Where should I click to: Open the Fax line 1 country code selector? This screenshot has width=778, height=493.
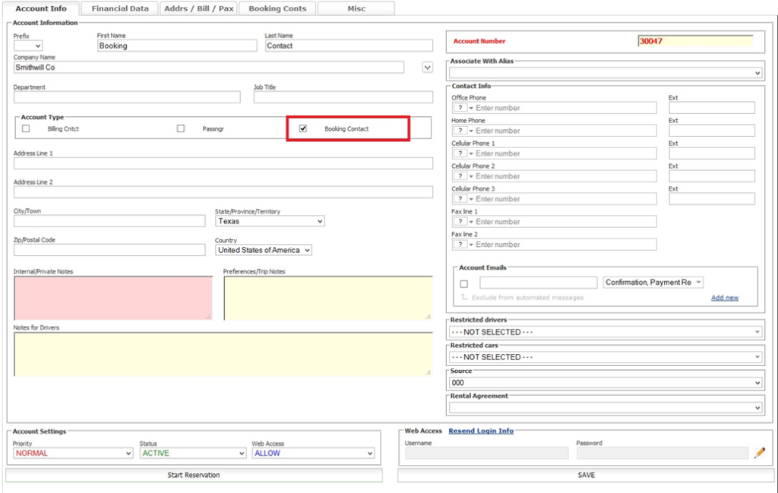pos(463,222)
